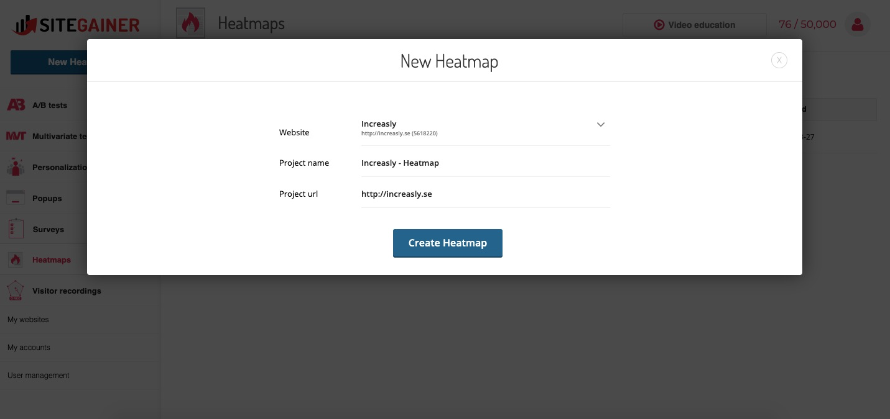Click the New Heatmap sidebar button

pos(49,62)
